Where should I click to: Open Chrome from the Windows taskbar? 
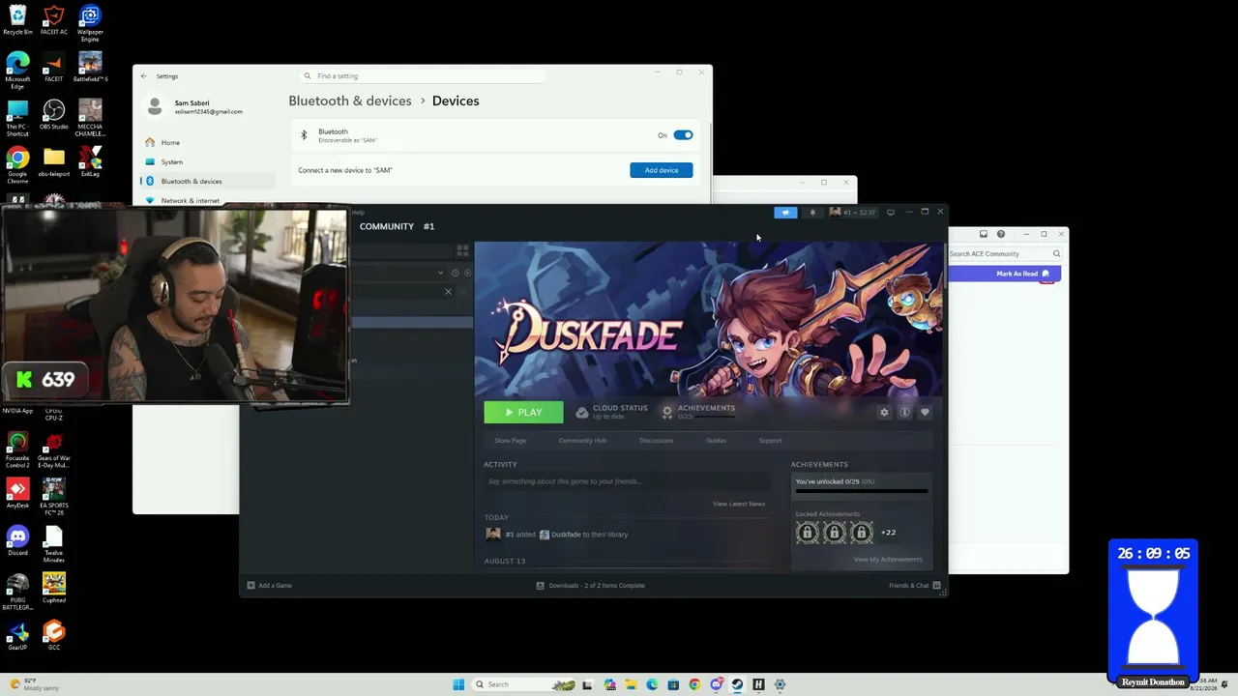694,684
